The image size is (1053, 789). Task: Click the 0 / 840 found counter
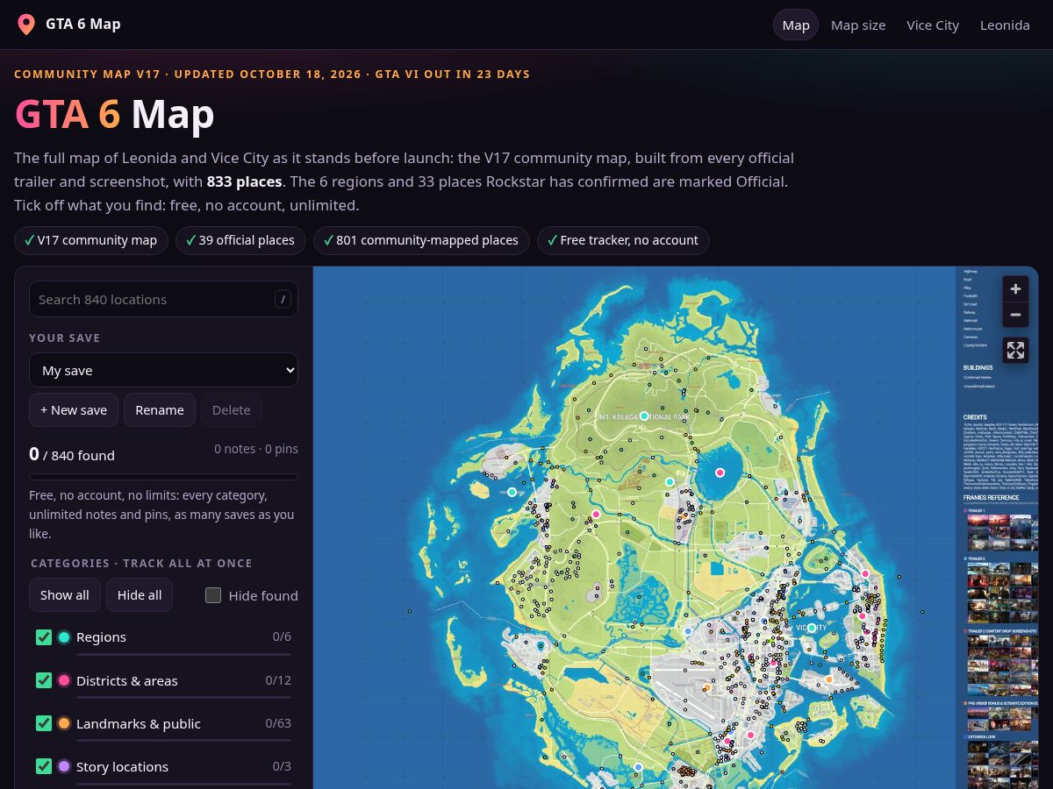pos(72,454)
